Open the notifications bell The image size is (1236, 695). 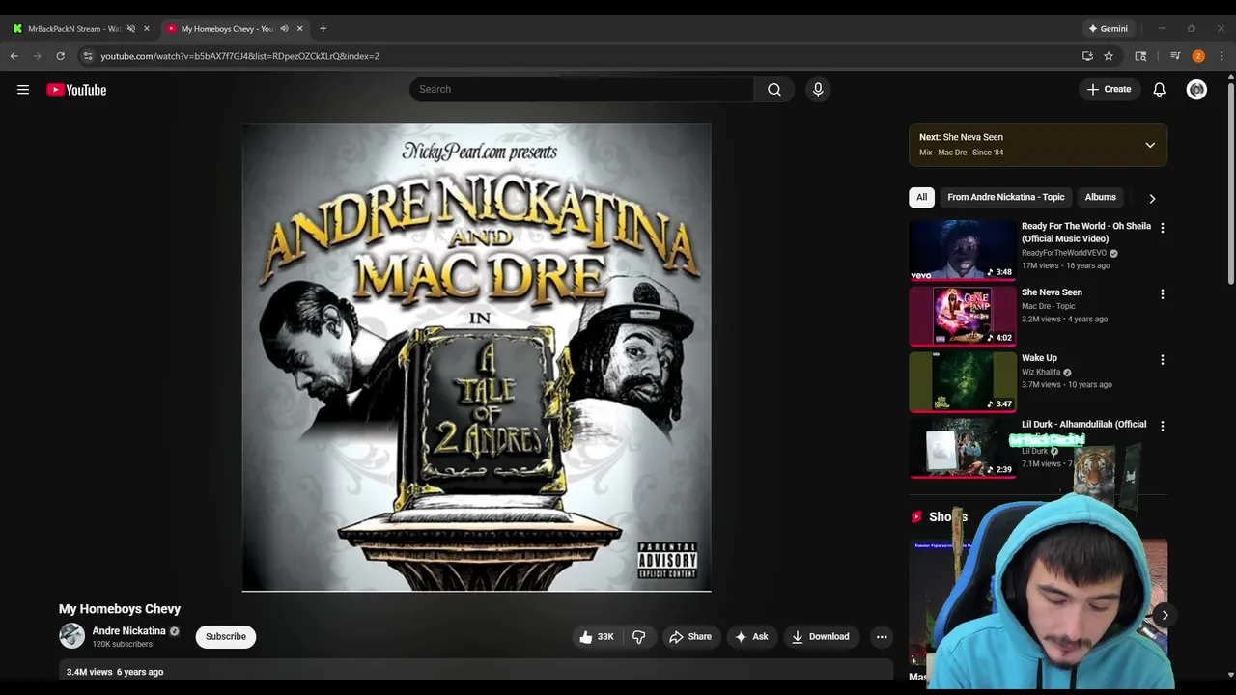[1159, 90]
